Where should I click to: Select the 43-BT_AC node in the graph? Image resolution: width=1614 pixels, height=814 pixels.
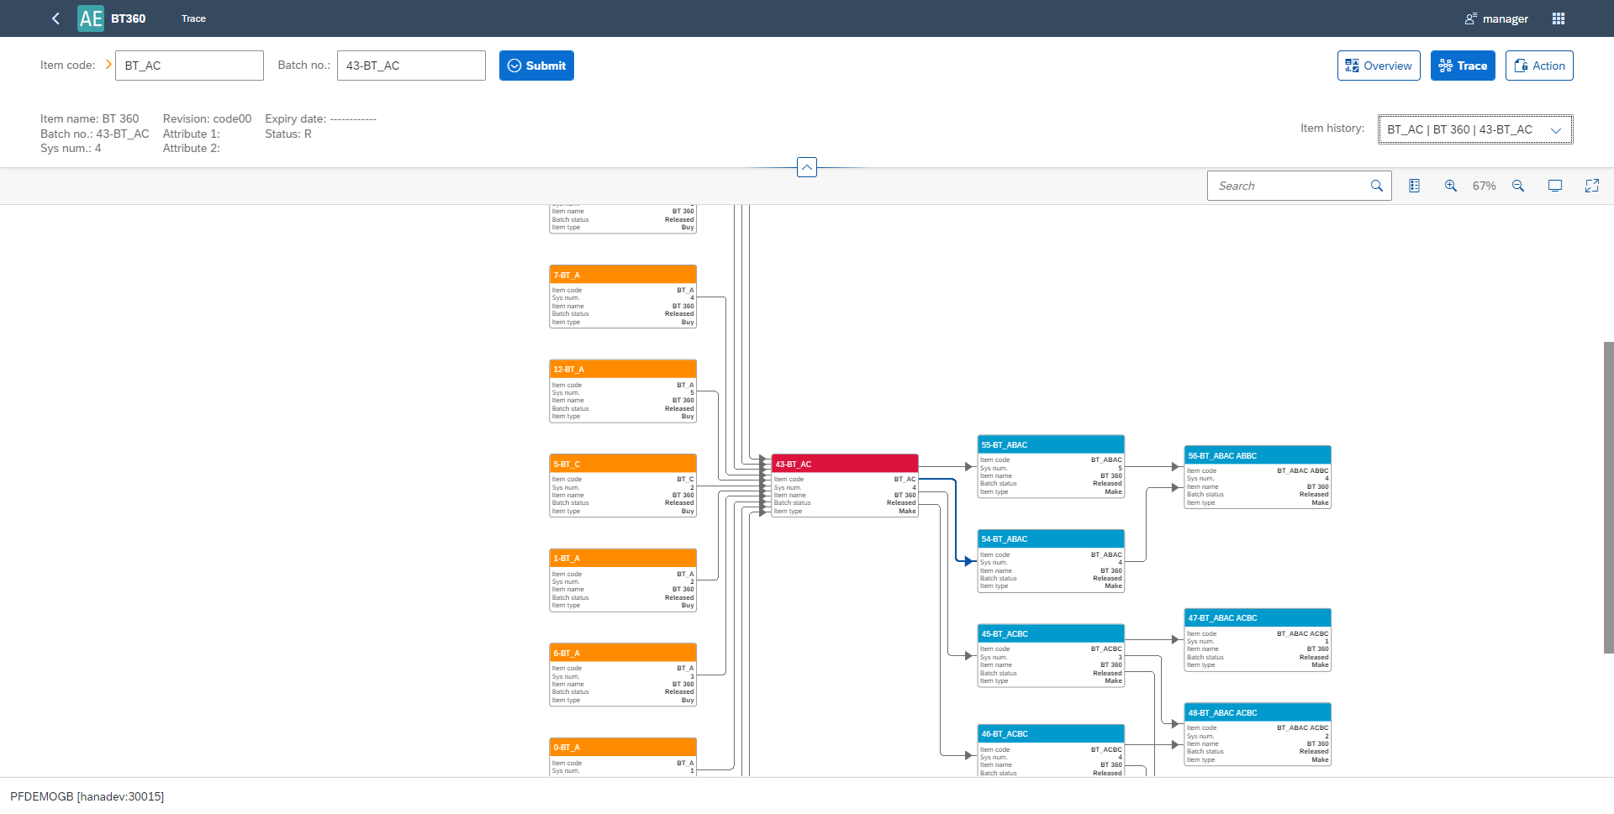[843, 463]
